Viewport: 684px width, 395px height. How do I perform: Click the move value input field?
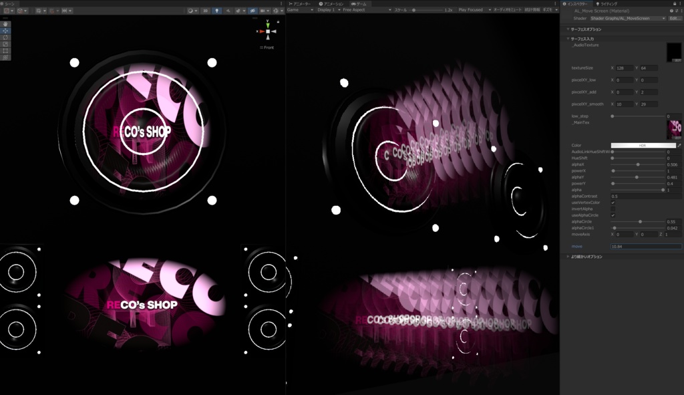pos(646,247)
